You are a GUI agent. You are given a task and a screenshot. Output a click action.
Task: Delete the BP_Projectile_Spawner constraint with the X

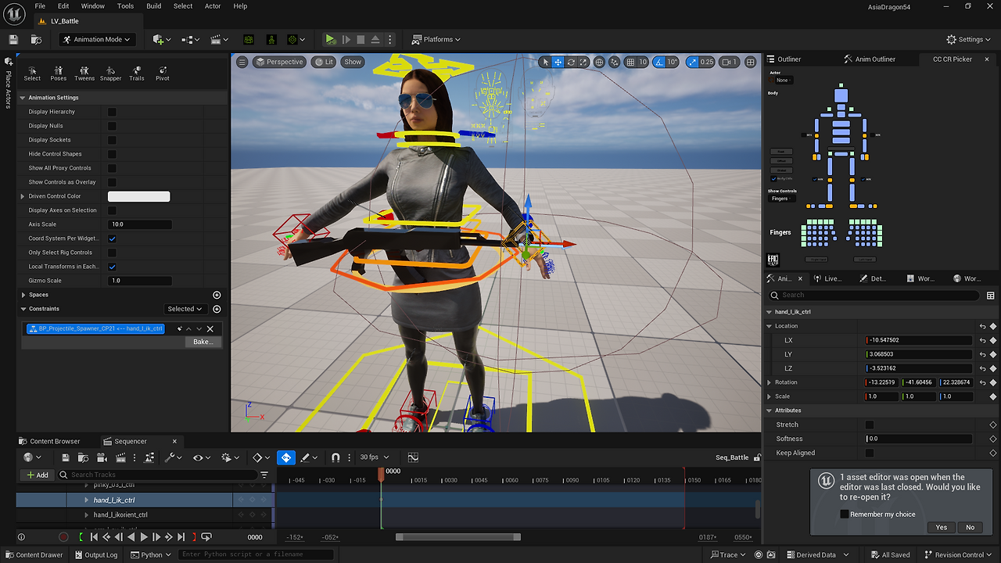coord(209,328)
